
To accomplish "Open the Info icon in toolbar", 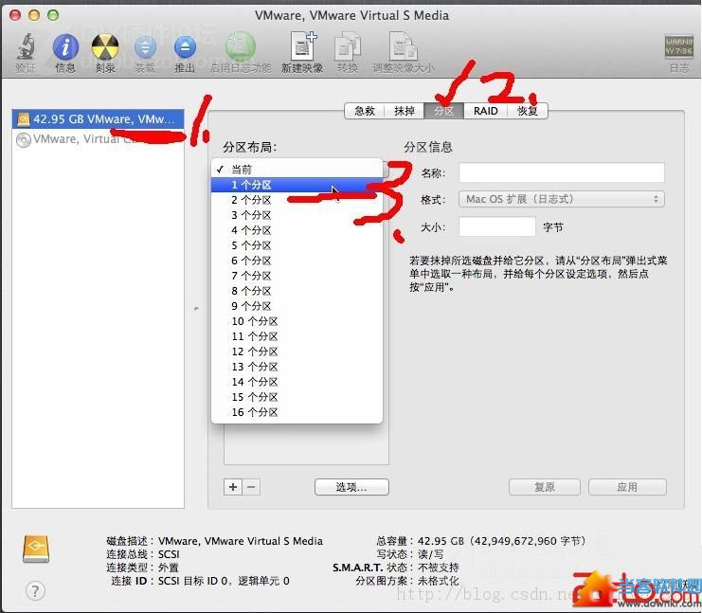I will (x=65, y=47).
